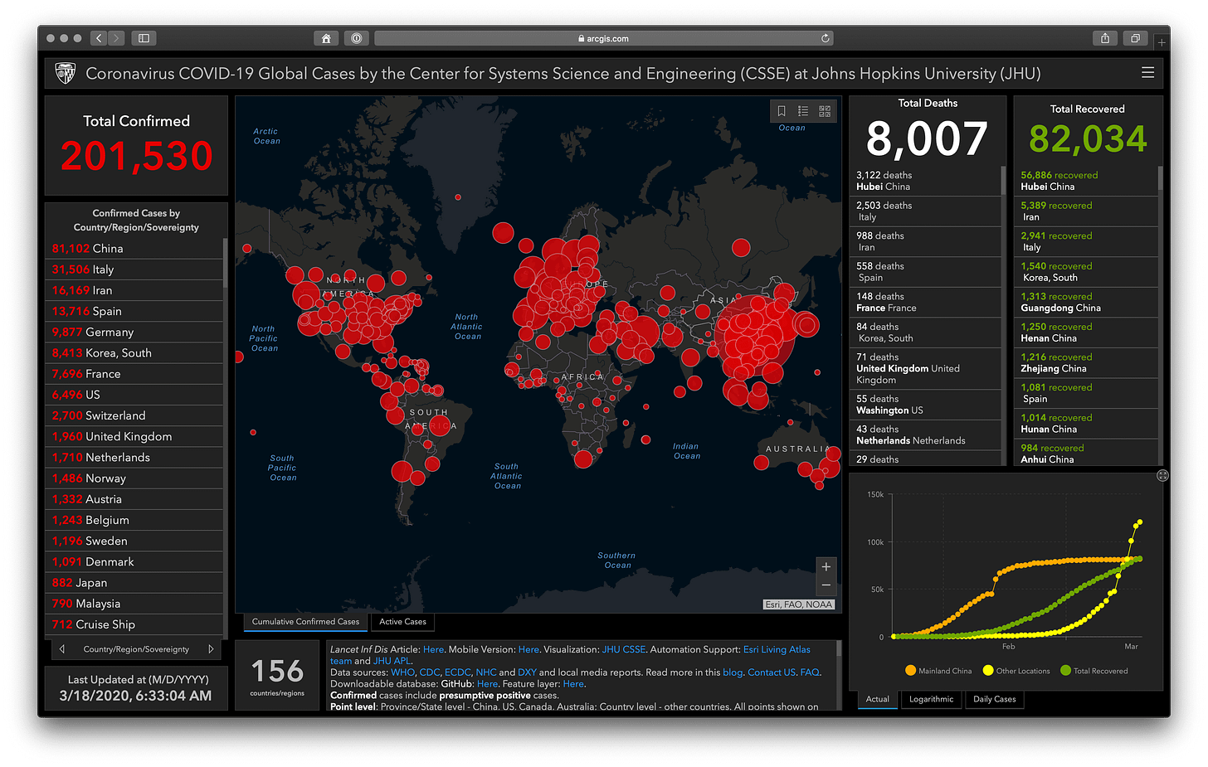Open a new Safari tab with plus
Viewport: 1208px width, 767px height.
tap(1162, 41)
